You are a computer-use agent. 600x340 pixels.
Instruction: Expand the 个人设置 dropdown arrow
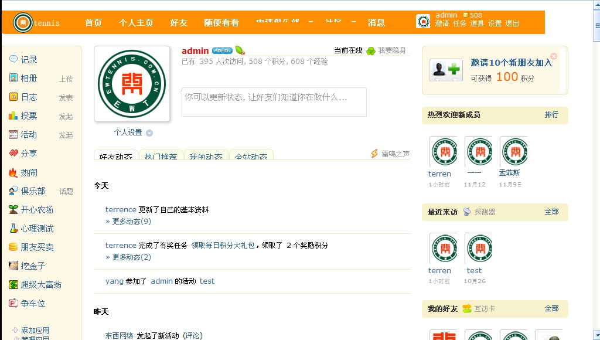point(149,133)
